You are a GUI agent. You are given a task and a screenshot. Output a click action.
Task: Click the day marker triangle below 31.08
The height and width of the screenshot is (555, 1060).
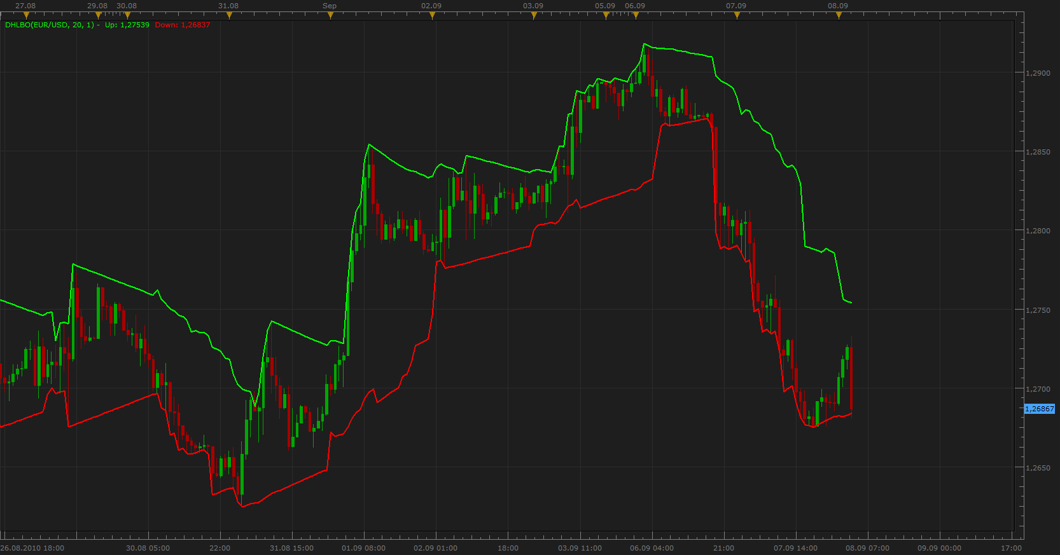point(229,15)
